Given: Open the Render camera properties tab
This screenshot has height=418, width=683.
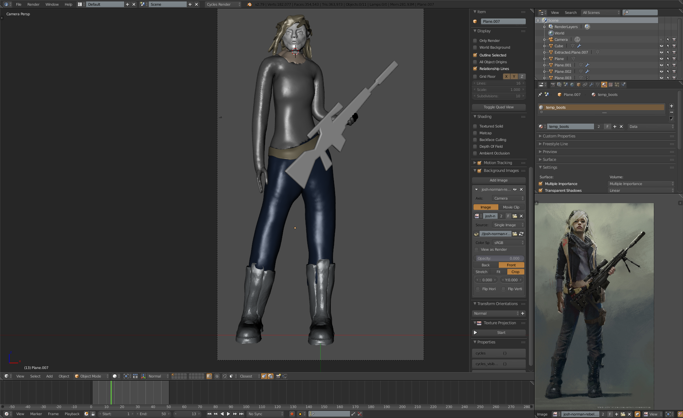Looking at the screenshot, I should 553,85.
